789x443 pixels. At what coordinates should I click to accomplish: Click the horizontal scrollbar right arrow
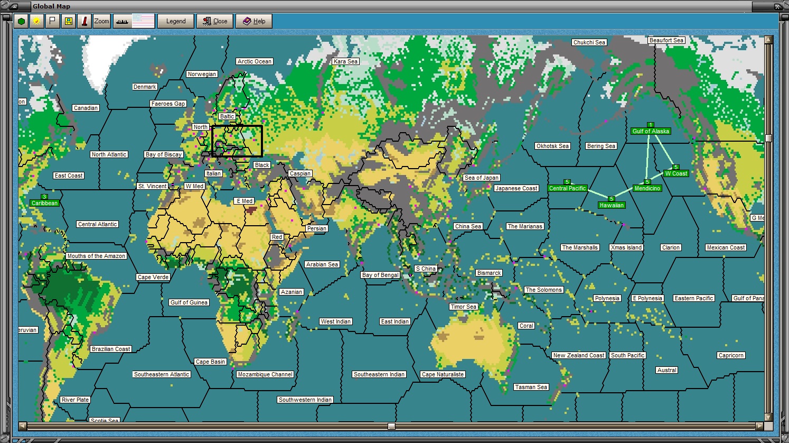[760, 426]
